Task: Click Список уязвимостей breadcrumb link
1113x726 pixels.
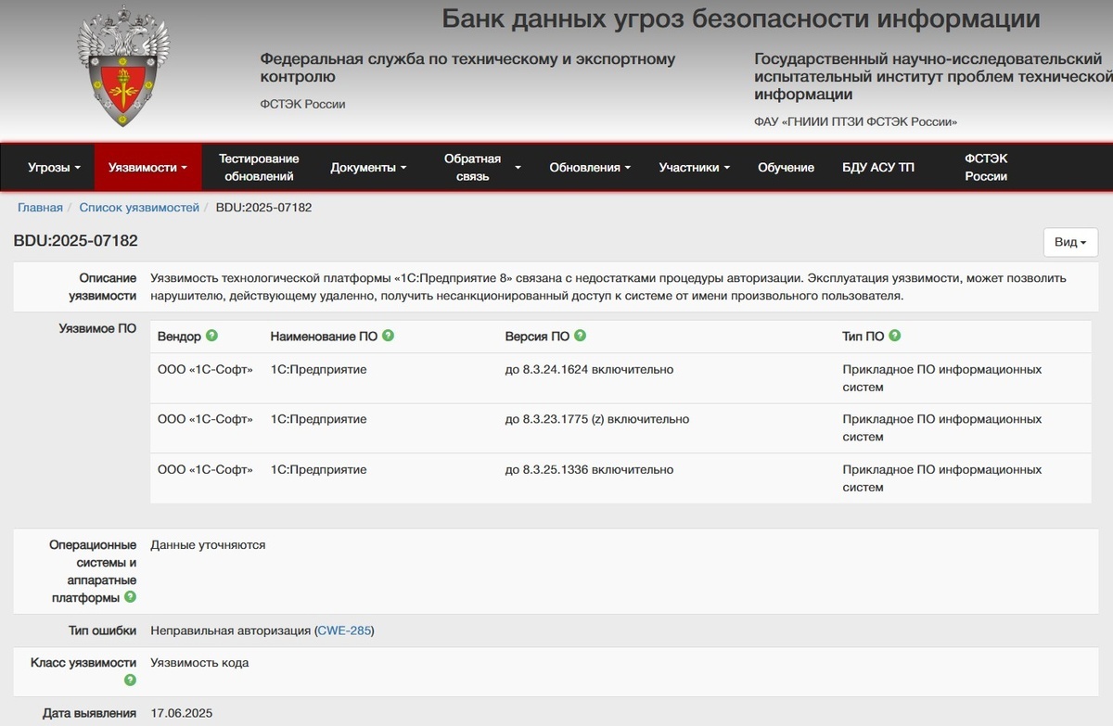Action: (x=139, y=208)
